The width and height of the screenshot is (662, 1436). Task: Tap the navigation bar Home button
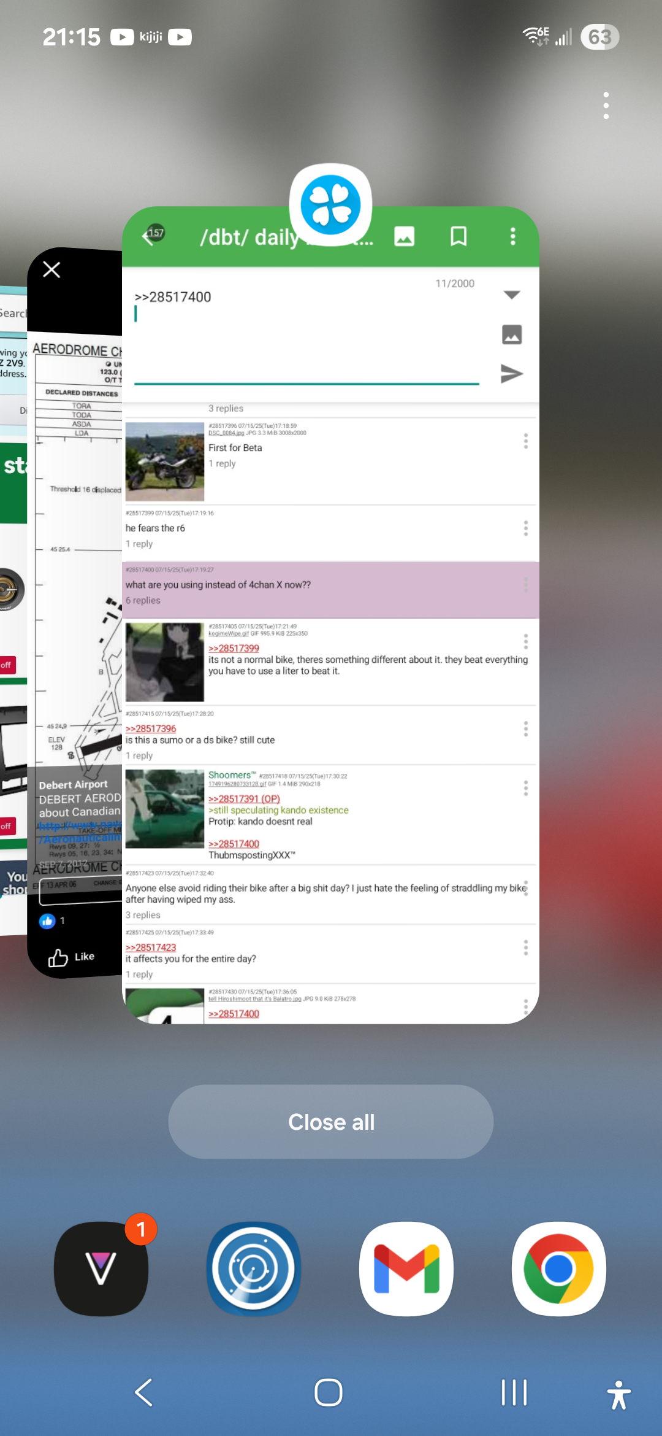[329, 1392]
